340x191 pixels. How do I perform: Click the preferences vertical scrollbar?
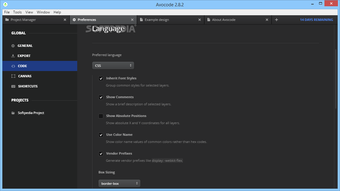(x=336, y=79)
